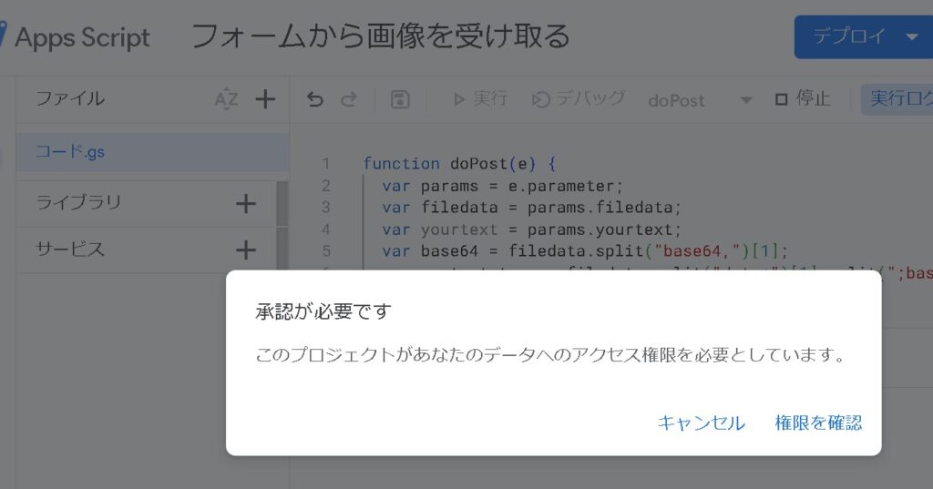The height and width of the screenshot is (489, 933).
Task: Stop execution with 停止 button
Action: pos(802,99)
